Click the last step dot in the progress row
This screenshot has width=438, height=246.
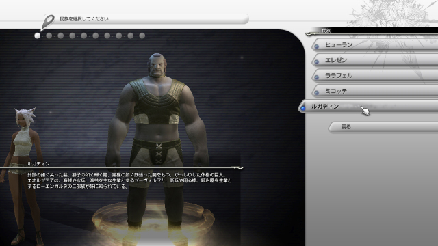pos(142,36)
